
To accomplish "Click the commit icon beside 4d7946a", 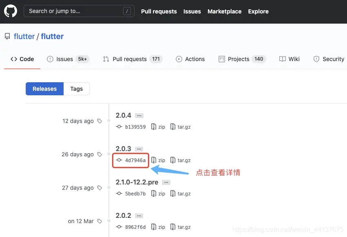I will click(x=119, y=160).
